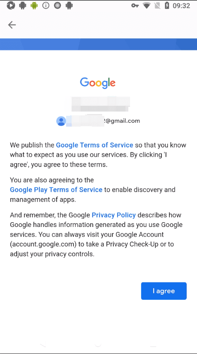Tap the Wi-Fi signal status icon
Screen dimensions: 197x354
tap(147, 6)
